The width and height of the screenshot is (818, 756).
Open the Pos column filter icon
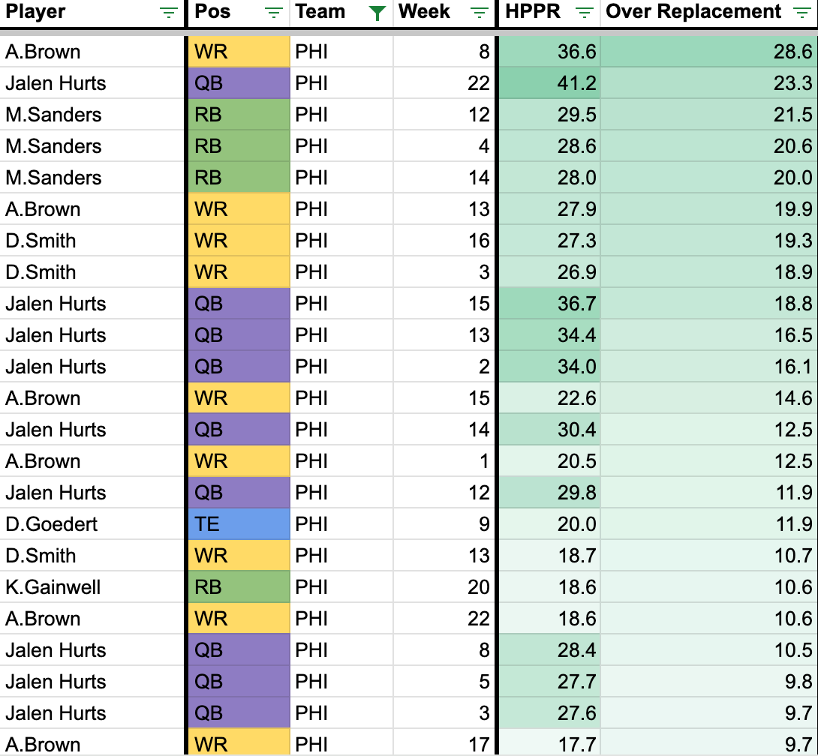pos(275,13)
